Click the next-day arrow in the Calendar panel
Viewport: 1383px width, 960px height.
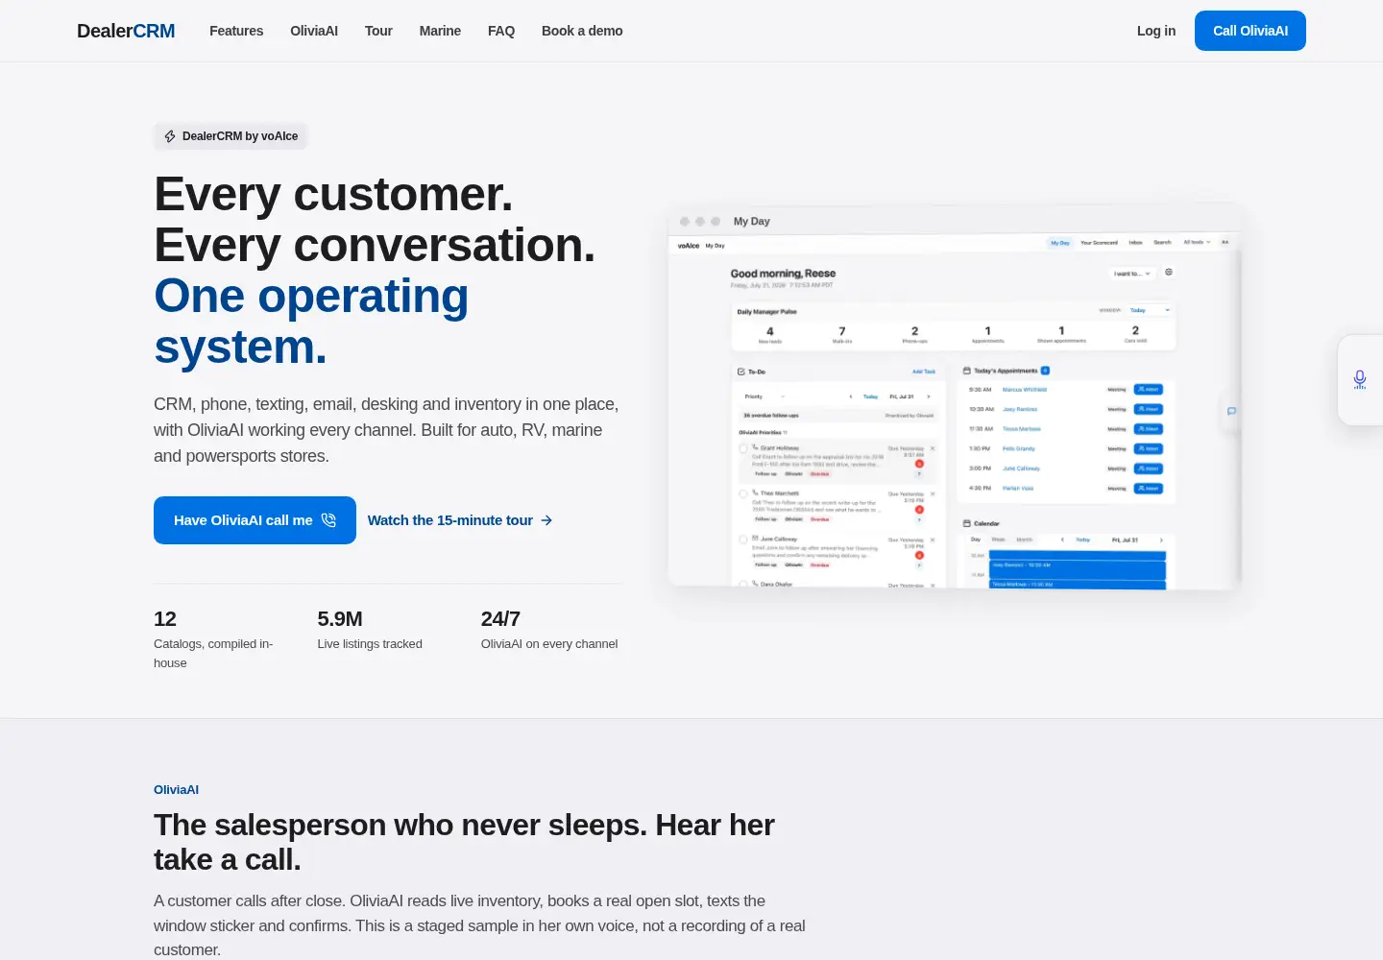pos(1160,540)
